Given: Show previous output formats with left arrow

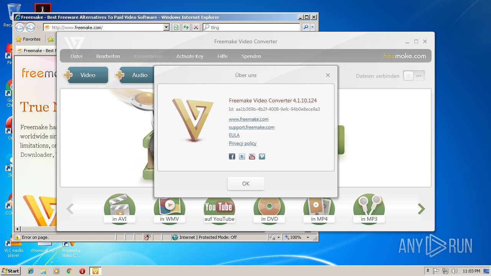Looking at the screenshot, I should 70,209.
